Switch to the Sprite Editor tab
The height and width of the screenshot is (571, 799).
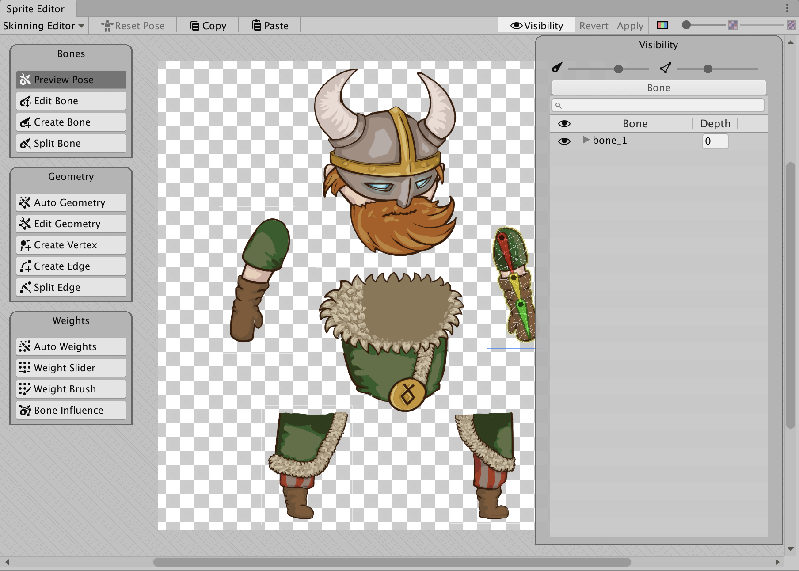pos(35,9)
